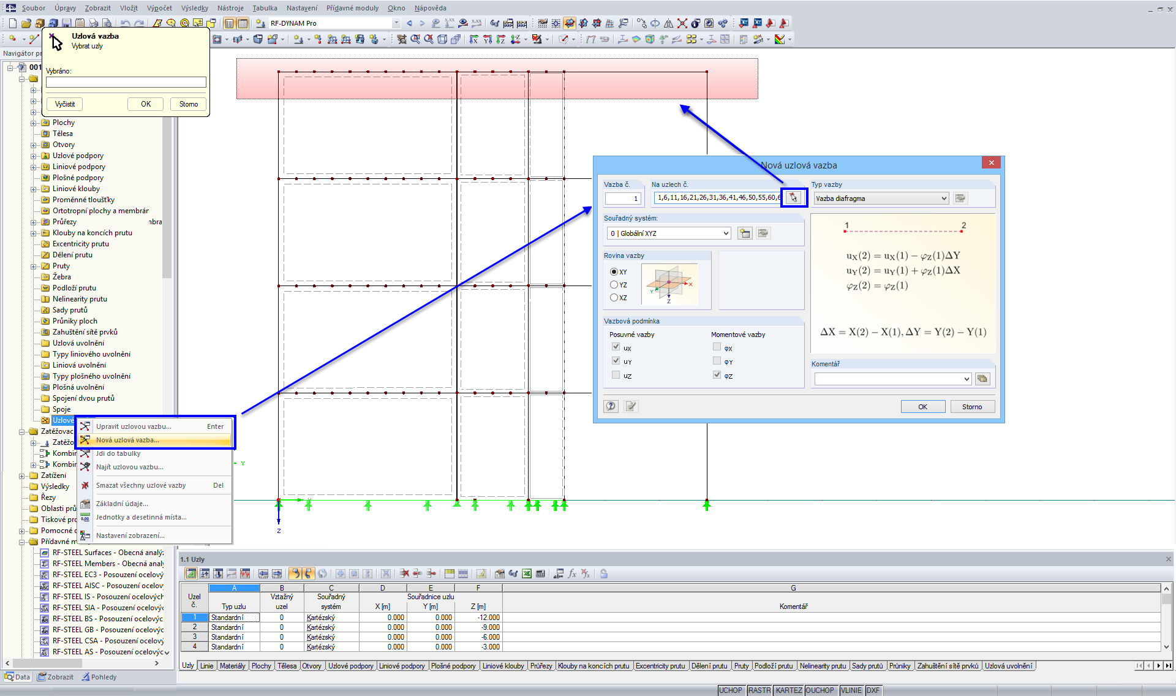Click the new document icon in toolbar

(12, 23)
